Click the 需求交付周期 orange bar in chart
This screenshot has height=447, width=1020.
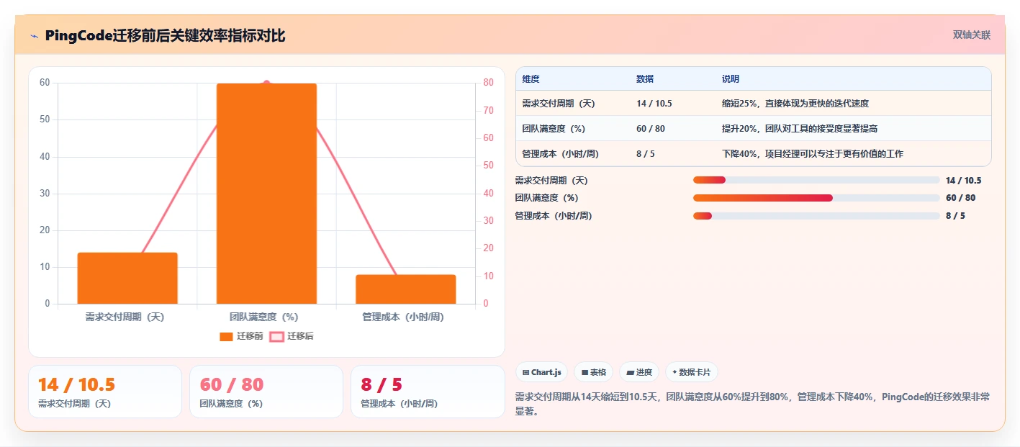[x=127, y=278]
